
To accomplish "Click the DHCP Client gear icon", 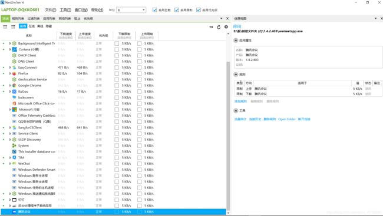I will coord(14,55).
